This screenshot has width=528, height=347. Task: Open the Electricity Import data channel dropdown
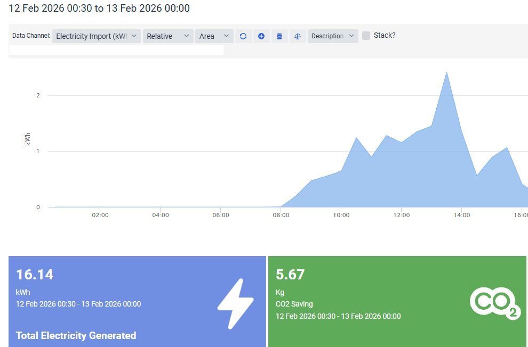coord(97,36)
